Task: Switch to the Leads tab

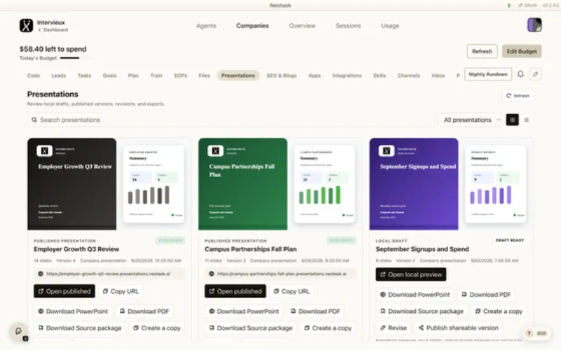Action: coord(58,76)
